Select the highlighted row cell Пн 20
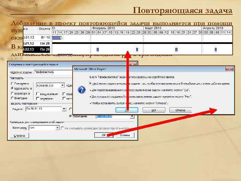The height and width of the screenshot is (181, 241). [x=45, y=49]
